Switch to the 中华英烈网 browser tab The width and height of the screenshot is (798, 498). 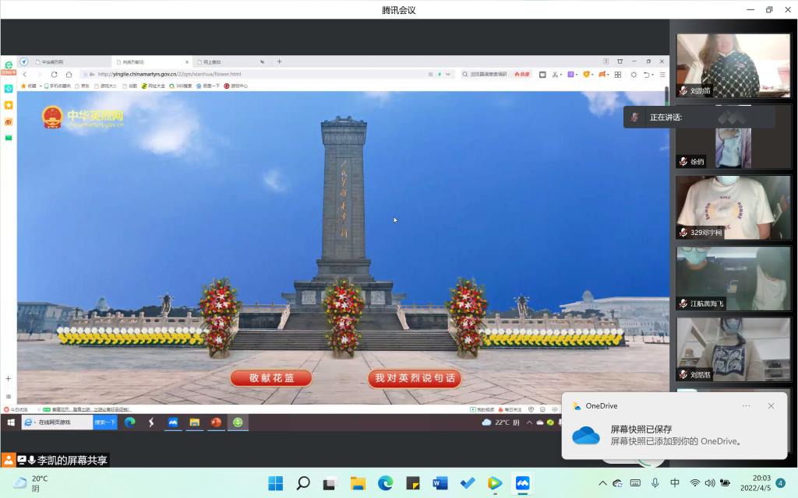53,61
